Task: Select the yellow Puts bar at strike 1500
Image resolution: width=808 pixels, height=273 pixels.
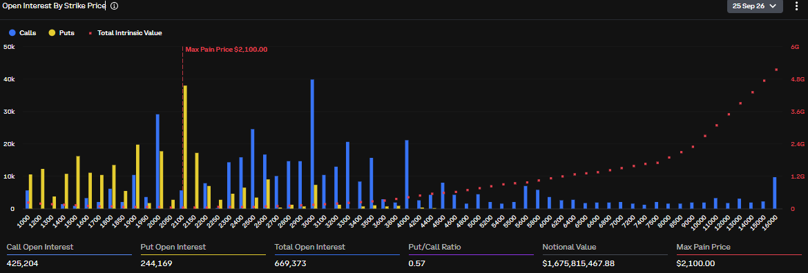Action: (x=78, y=183)
